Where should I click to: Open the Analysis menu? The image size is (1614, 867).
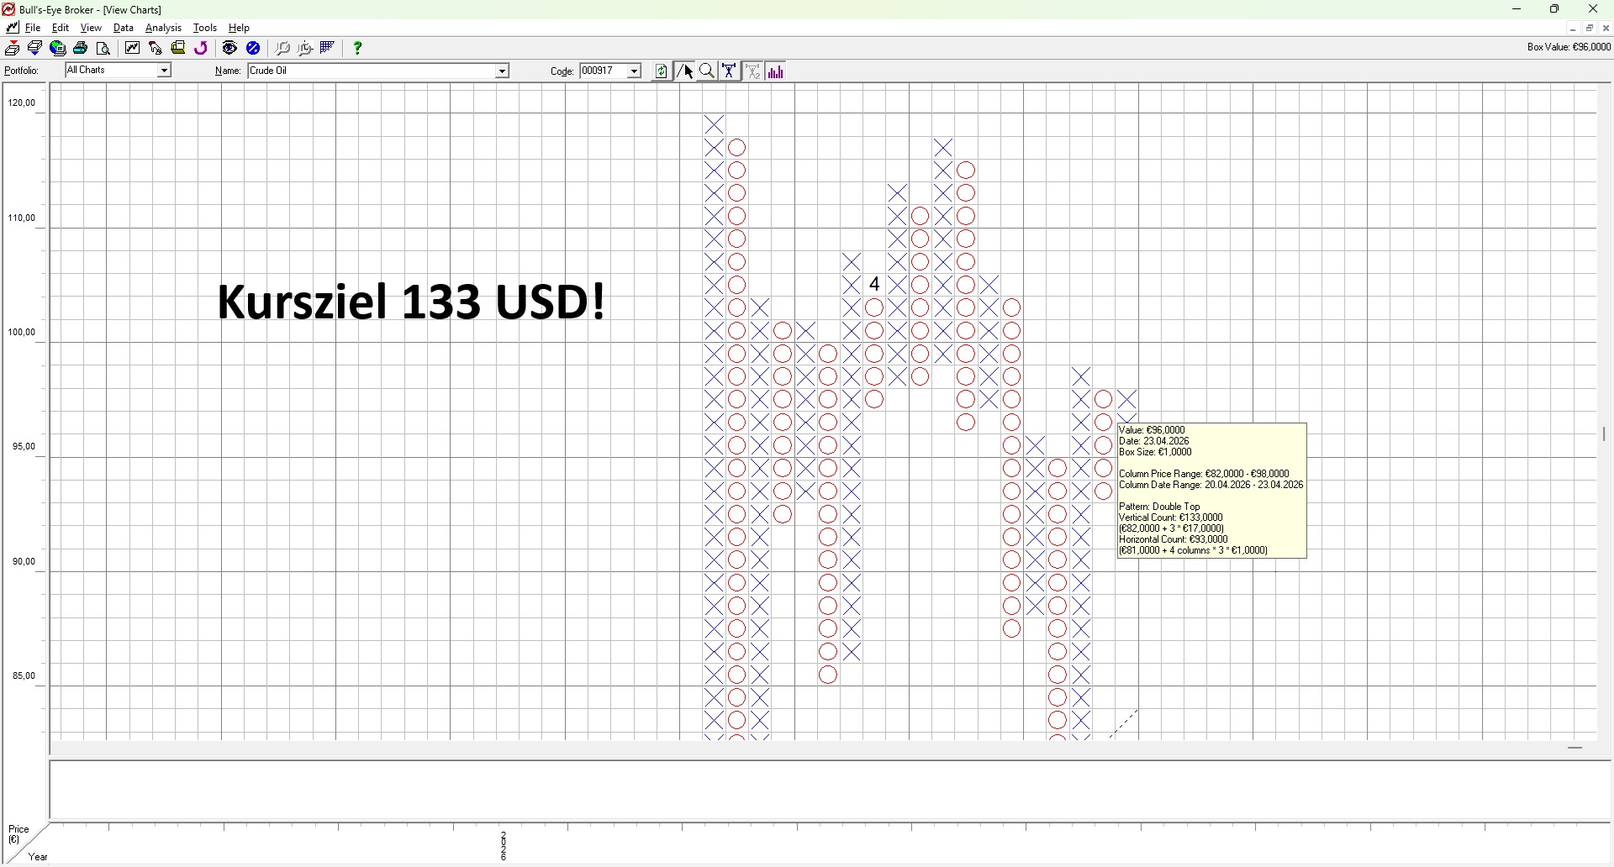163,28
